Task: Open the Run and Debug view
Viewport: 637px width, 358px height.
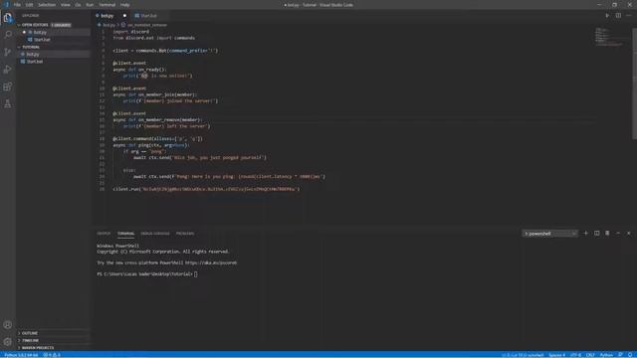Action: [8, 70]
